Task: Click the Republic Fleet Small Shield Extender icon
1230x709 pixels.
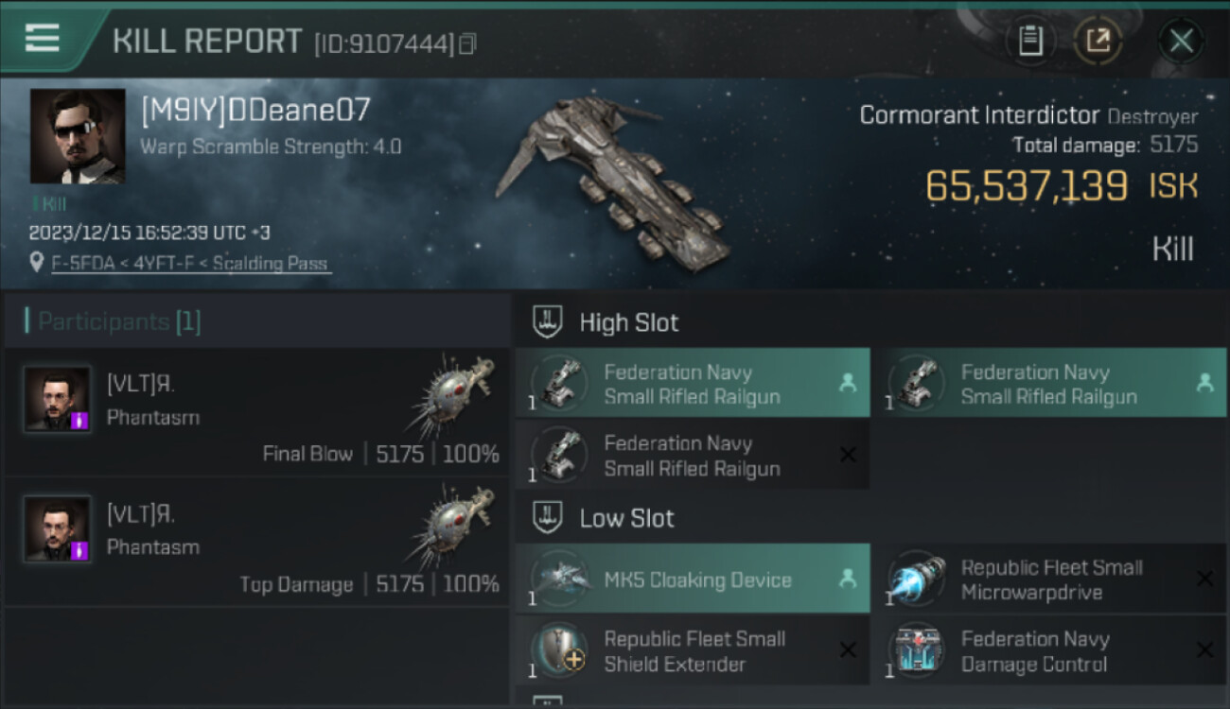Action: (x=558, y=650)
